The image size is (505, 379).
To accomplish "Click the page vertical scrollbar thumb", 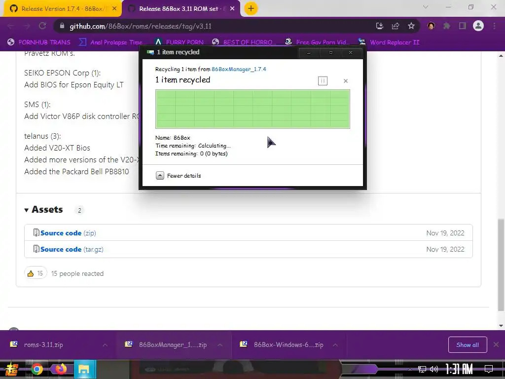I will (x=501, y=265).
